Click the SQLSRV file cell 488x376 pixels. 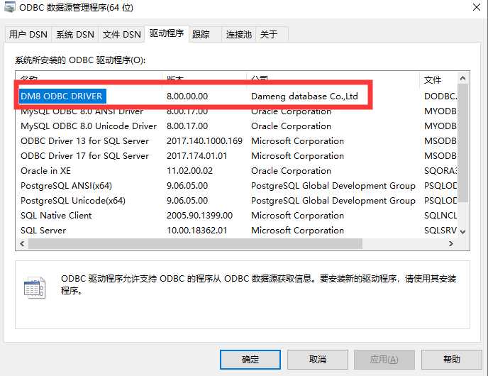[x=440, y=231]
